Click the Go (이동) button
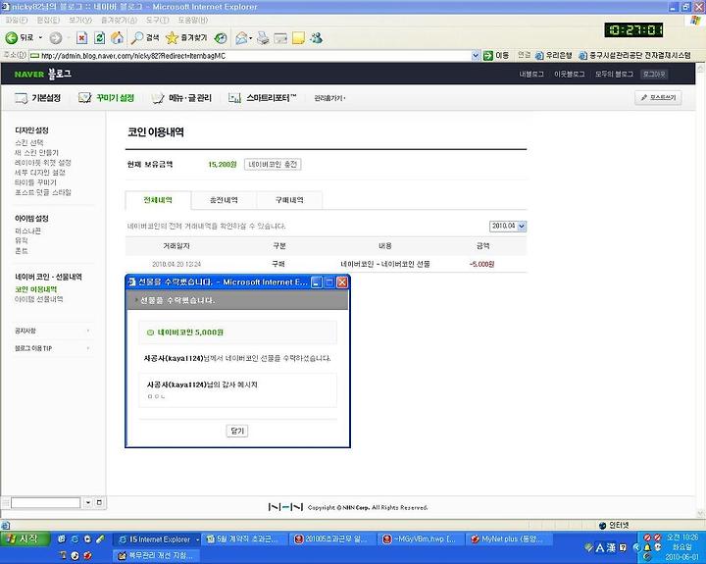The height and width of the screenshot is (564, 706). coord(496,55)
